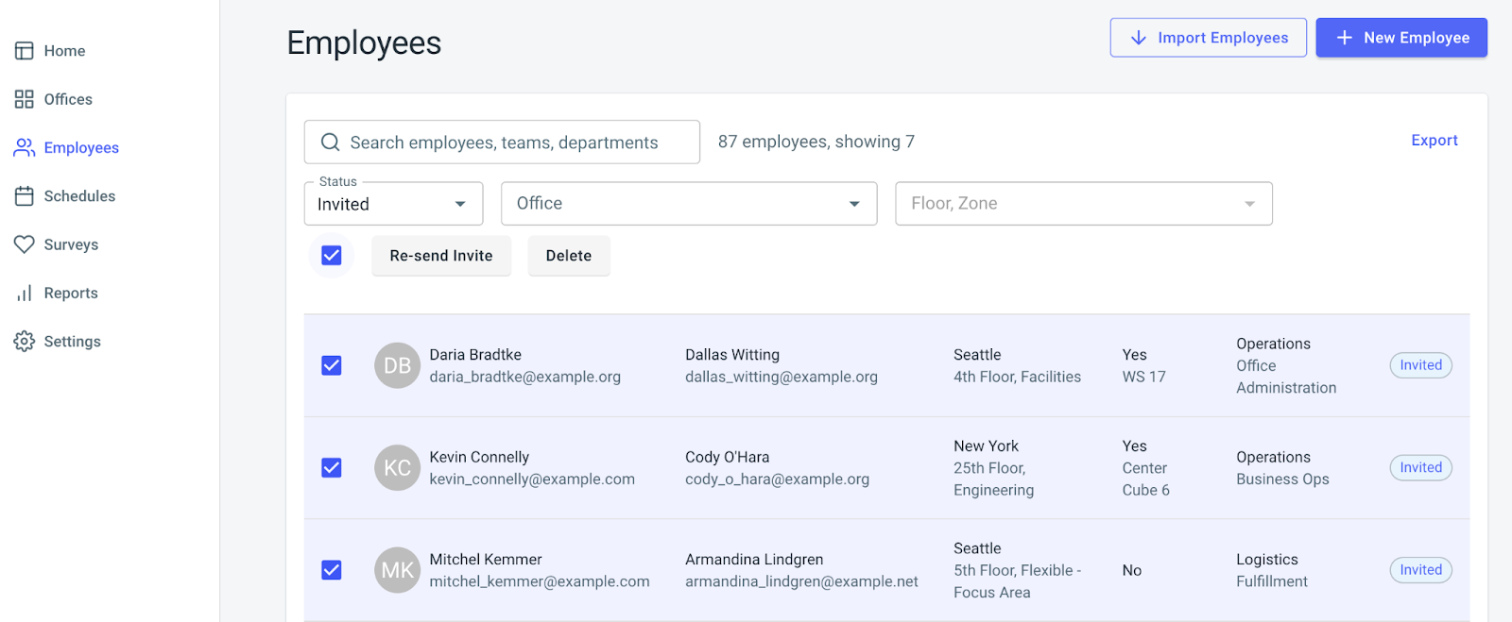This screenshot has height=622, width=1512.
Task: Click the Schedules calendar icon
Action: click(x=25, y=196)
